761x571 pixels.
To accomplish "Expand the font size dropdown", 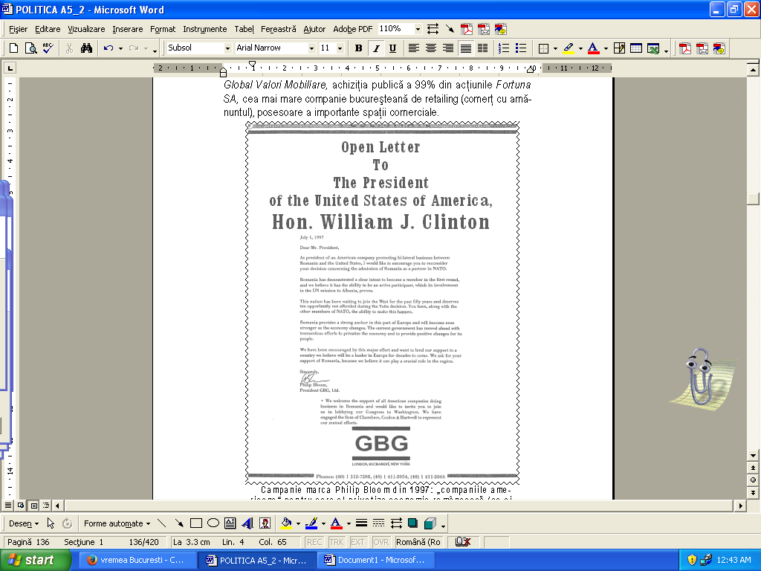I will coord(340,48).
